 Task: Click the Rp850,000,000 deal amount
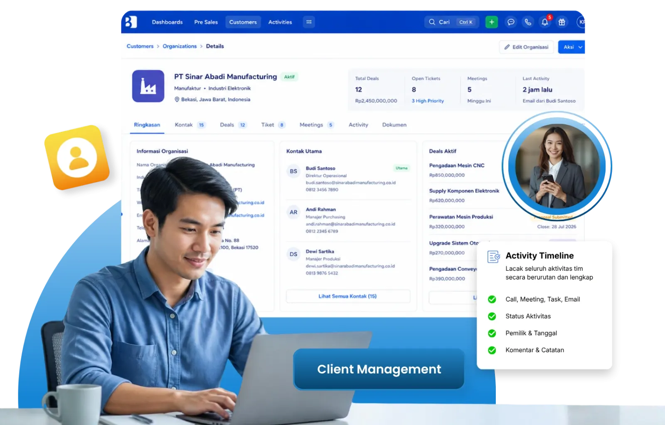point(447,175)
